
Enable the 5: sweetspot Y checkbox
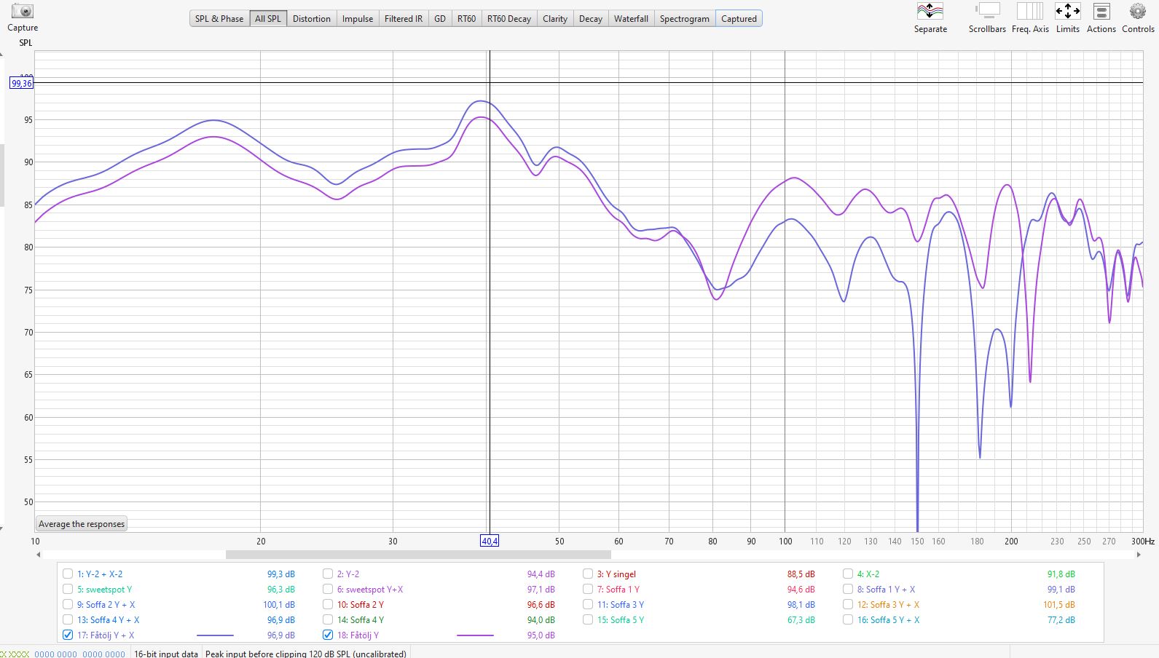coord(68,589)
